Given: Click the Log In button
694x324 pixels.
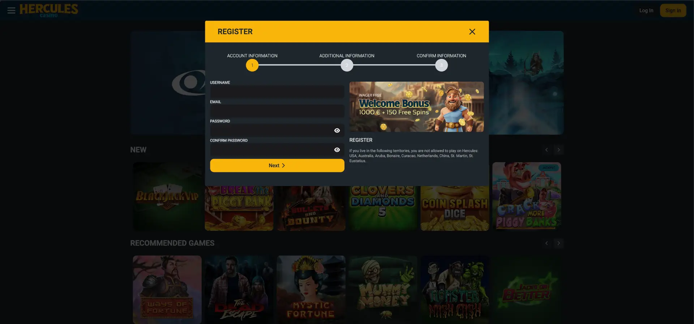Looking at the screenshot, I should 646,10.
